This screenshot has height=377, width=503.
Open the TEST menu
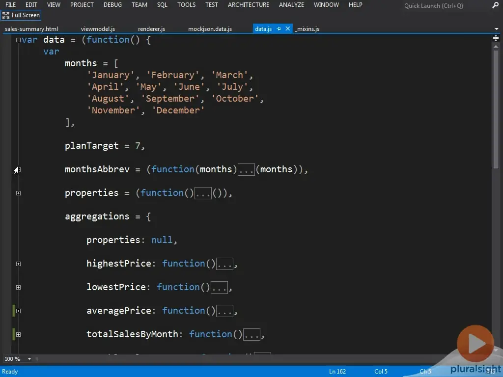coord(212,5)
